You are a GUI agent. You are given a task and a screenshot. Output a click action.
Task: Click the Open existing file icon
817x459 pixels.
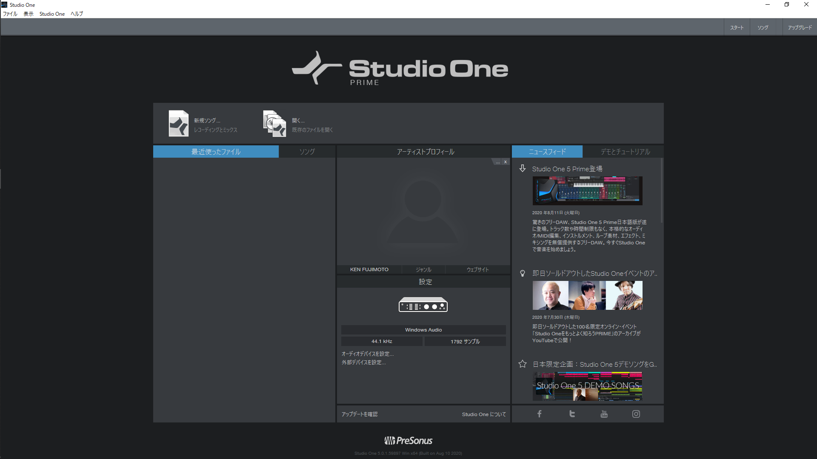tap(274, 124)
